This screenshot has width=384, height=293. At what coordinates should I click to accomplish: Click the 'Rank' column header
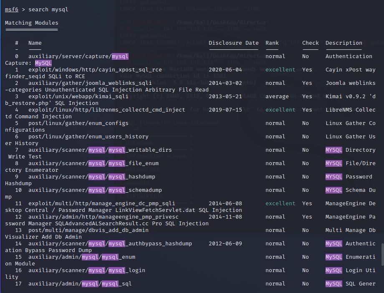(272, 43)
